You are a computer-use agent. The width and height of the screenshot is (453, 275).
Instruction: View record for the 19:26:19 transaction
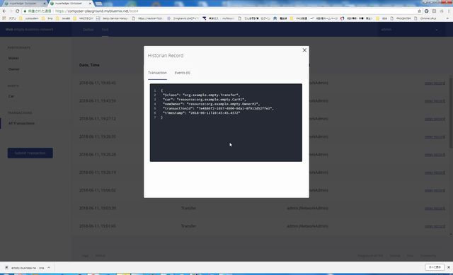coord(435,172)
